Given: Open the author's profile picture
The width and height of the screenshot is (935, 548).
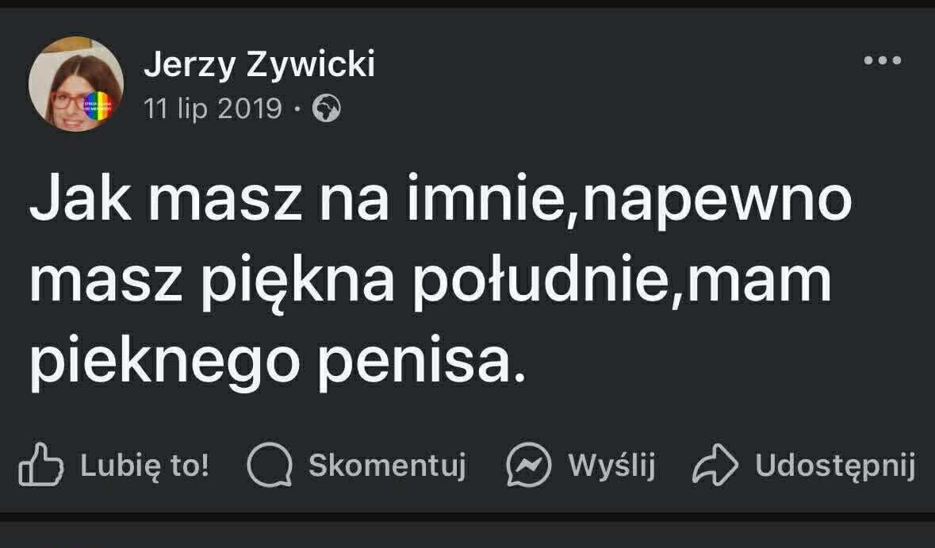Looking at the screenshot, I should click(x=76, y=84).
